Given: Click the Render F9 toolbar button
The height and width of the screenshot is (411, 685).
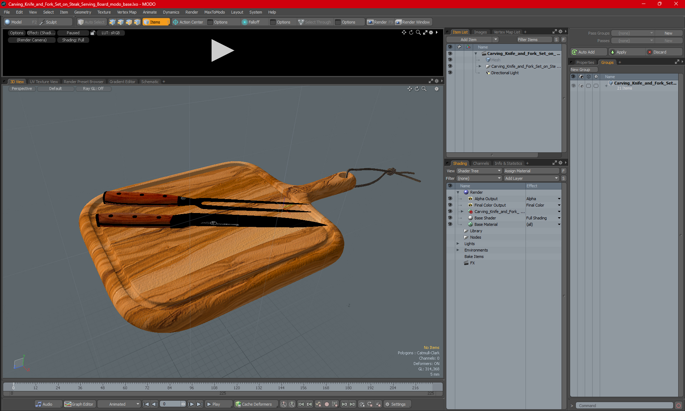Looking at the screenshot, I should pos(380,22).
